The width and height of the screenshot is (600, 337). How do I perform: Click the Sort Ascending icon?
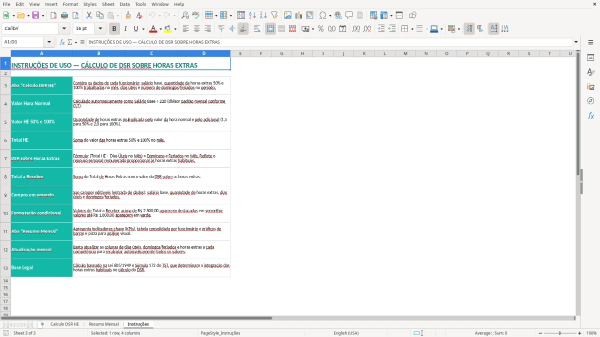pyautogui.click(x=252, y=15)
